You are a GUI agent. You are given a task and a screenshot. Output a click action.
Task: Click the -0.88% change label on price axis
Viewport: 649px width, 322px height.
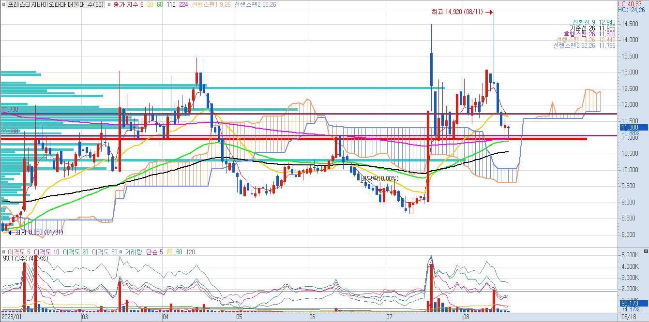pos(630,133)
